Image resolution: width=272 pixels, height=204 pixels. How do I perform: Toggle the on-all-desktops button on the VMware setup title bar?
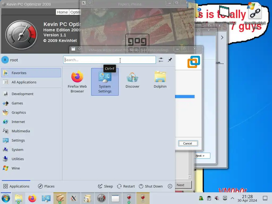coord(80,49)
